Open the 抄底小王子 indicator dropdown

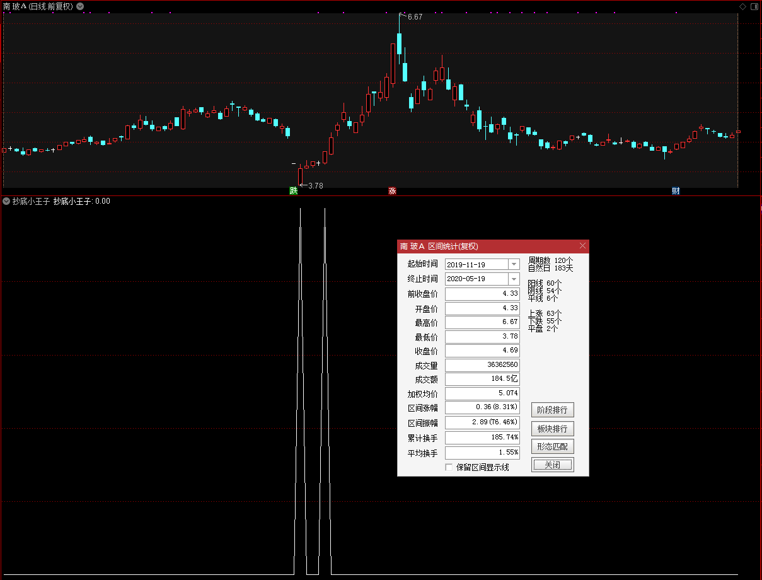6,202
